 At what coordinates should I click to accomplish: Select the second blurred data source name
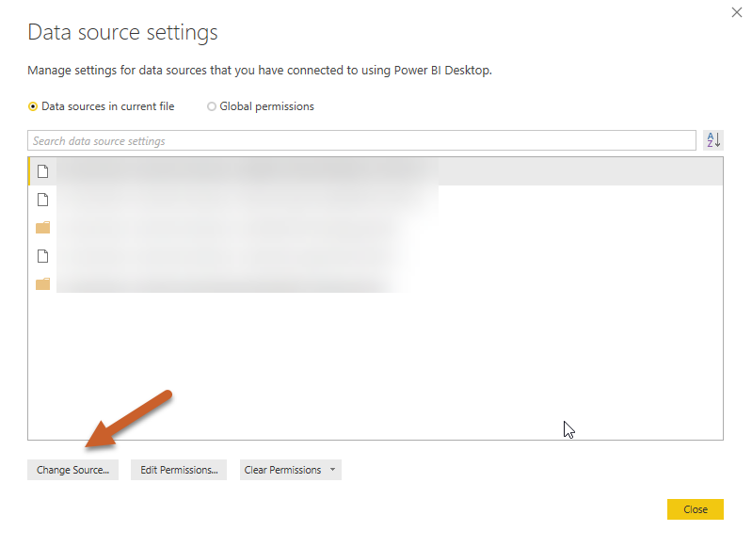(x=245, y=200)
